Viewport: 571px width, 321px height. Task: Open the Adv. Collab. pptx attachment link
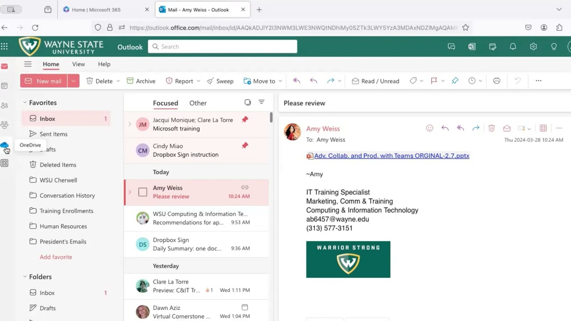pos(392,156)
